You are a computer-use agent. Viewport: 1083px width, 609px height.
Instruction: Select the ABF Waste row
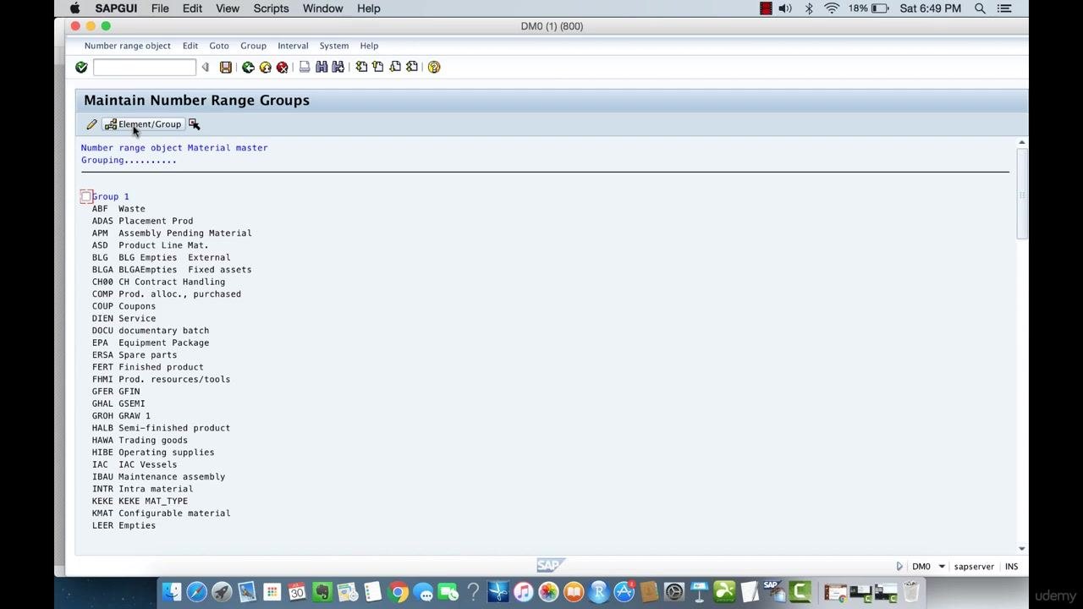118,209
